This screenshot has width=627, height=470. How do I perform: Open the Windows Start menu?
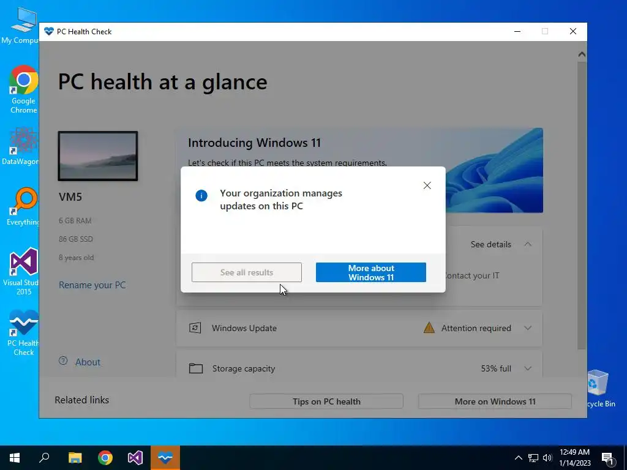[15, 458]
